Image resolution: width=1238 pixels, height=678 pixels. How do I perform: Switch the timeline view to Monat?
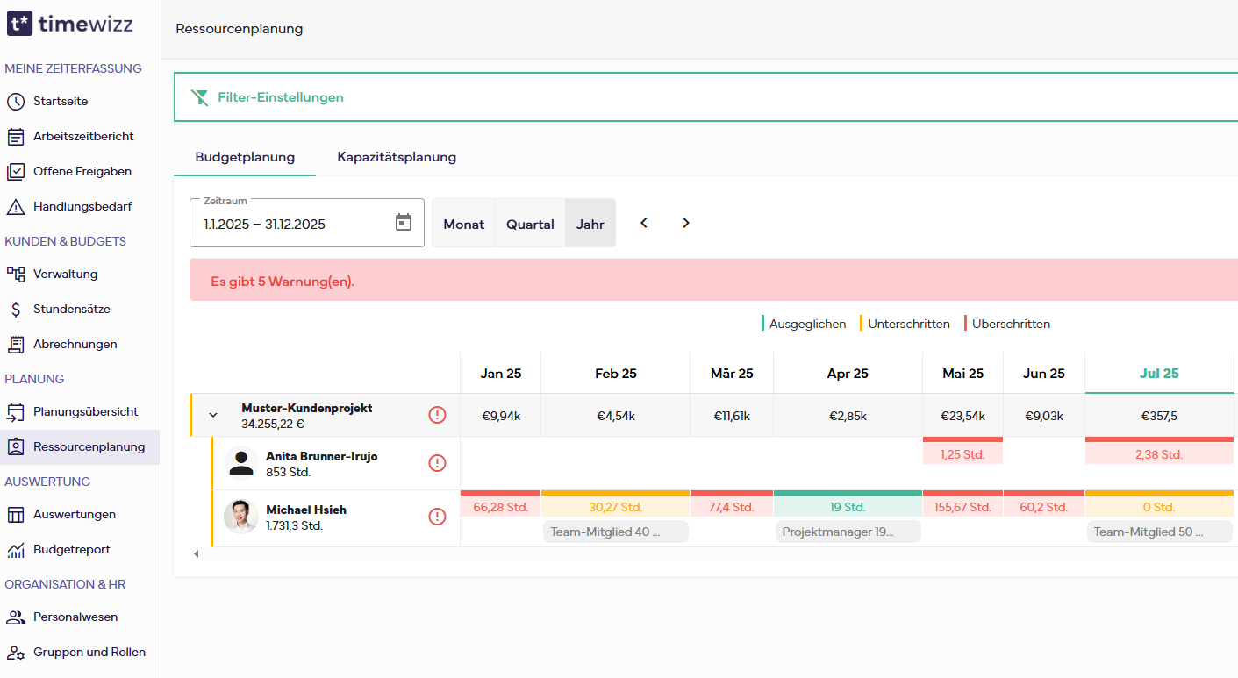click(x=463, y=223)
